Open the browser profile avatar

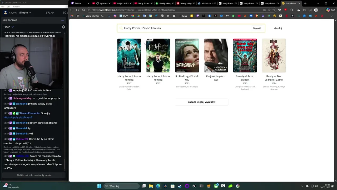click(316, 10)
